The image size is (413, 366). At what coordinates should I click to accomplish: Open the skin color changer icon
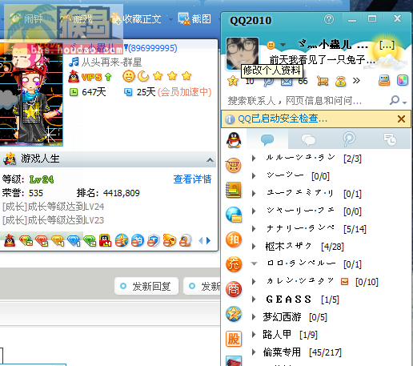(403, 80)
